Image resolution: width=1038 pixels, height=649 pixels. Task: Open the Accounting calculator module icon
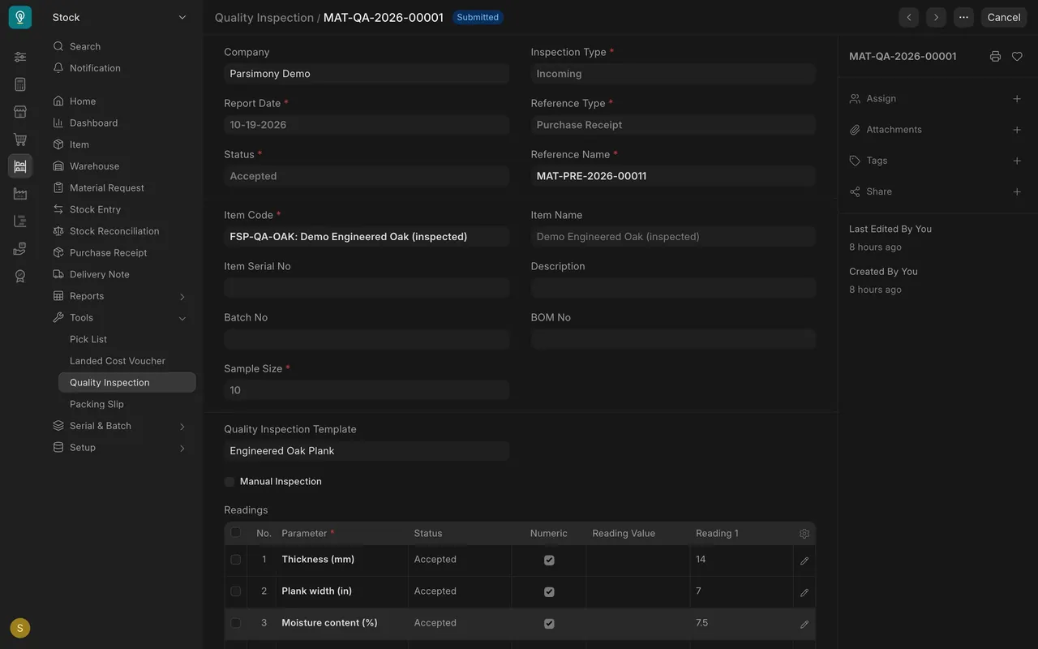pyautogui.click(x=20, y=84)
